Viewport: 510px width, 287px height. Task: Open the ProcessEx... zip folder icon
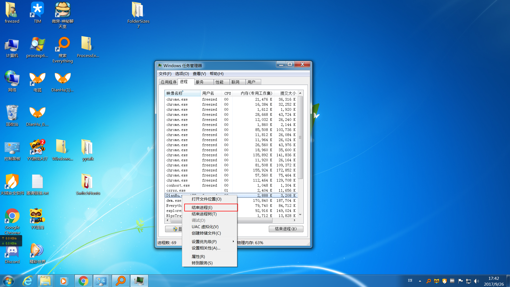(88, 47)
